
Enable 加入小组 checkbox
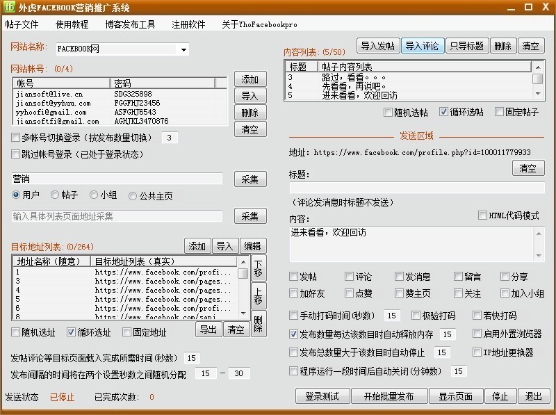coord(505,293)
